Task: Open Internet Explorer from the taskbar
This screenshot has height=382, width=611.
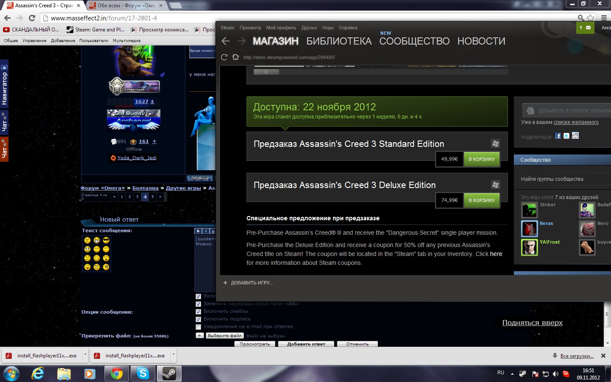Action: point(38,374)
